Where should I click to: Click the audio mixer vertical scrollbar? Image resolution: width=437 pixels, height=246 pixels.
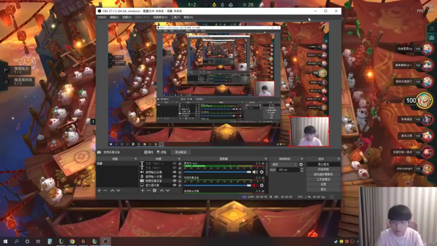[x=267, y=169]
